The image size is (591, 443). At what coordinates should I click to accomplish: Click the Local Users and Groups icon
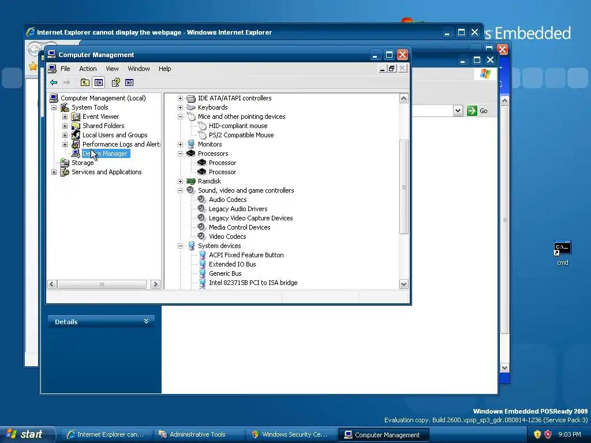click(76, 135)
